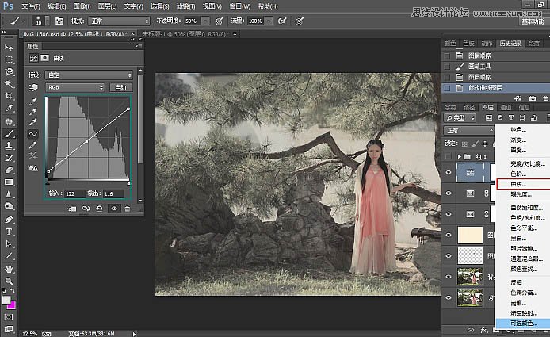Select the Eraser tool

(x=9, y=170)
